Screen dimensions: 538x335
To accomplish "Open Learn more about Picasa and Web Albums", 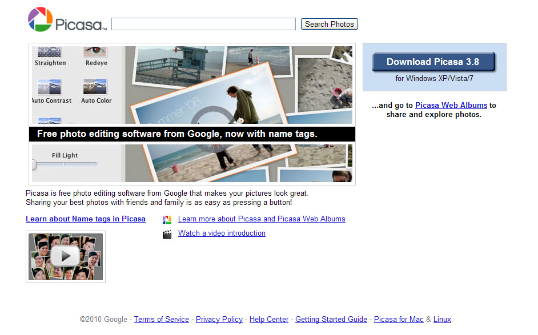I will coord(262,219).
